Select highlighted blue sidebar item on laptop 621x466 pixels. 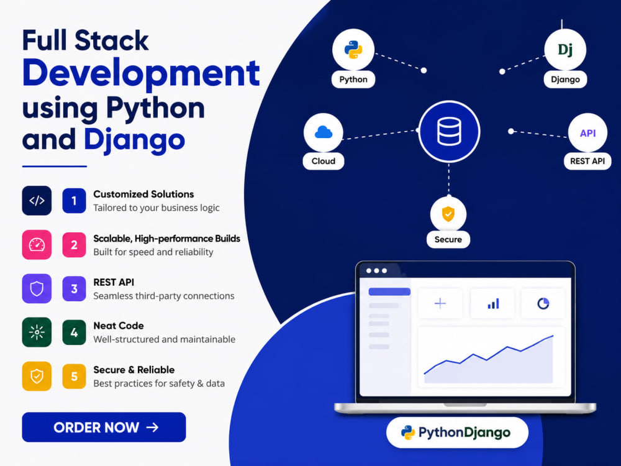[x=389, y=291]
